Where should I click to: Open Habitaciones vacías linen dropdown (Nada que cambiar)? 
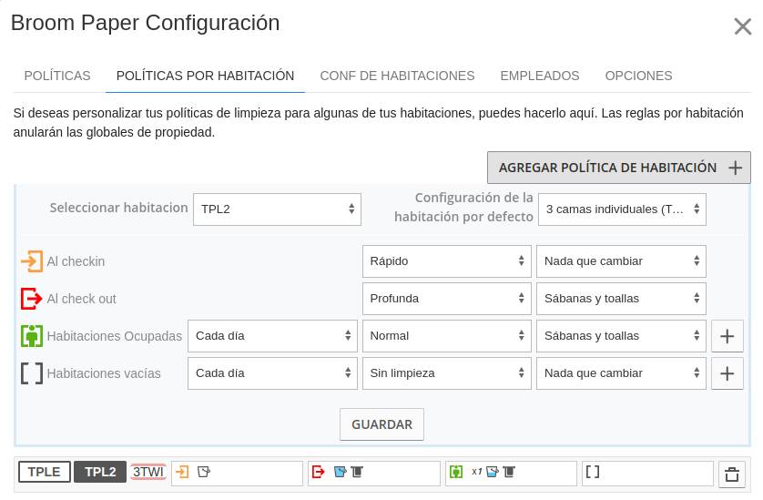pos(621,373)
